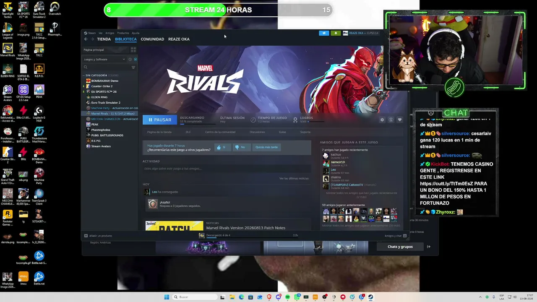Open Amigos y chat panel

click(396, 236)
